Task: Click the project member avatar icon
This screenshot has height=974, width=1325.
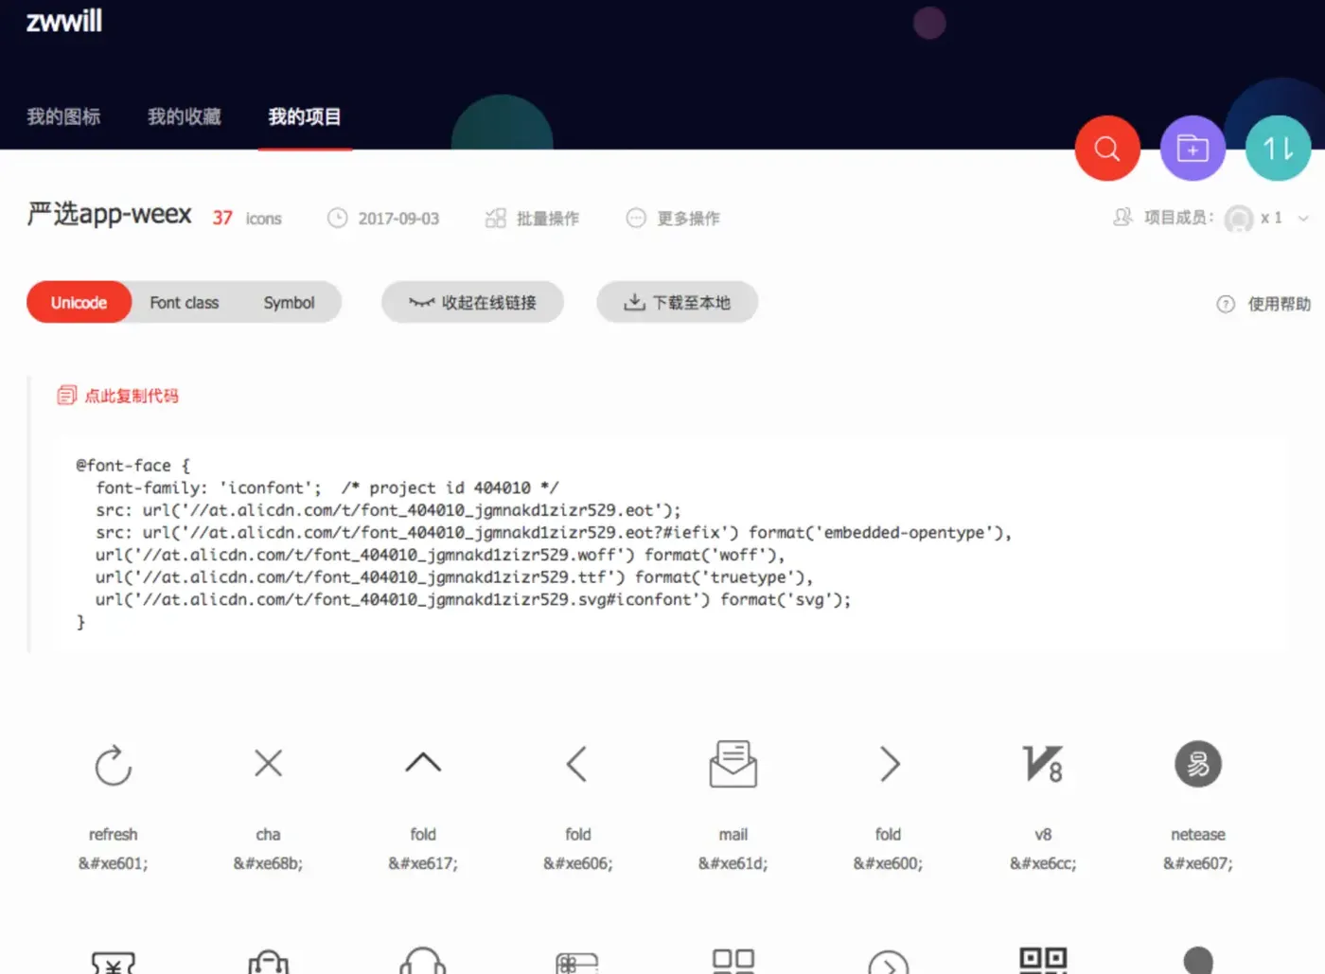Action: click(x=1238, y=219)
